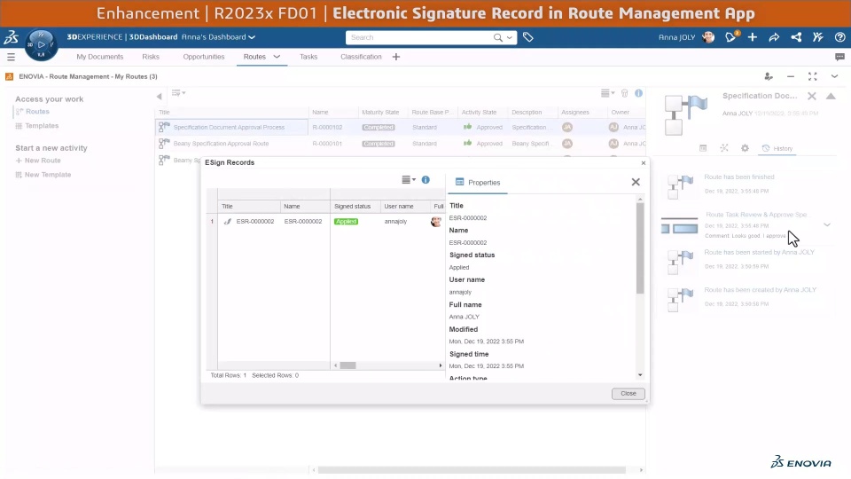Collapse the left navigation panel arrow
The height and width of the screenshot is (479, 851).
click(x=159, y=96)
